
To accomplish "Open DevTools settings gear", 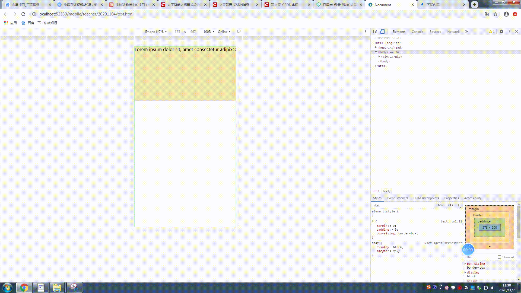I will [501, 32].
